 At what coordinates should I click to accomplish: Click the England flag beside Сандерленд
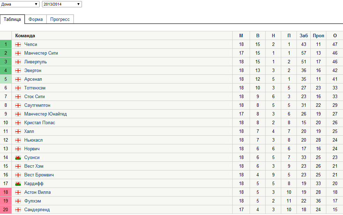(x=18, y=209)
